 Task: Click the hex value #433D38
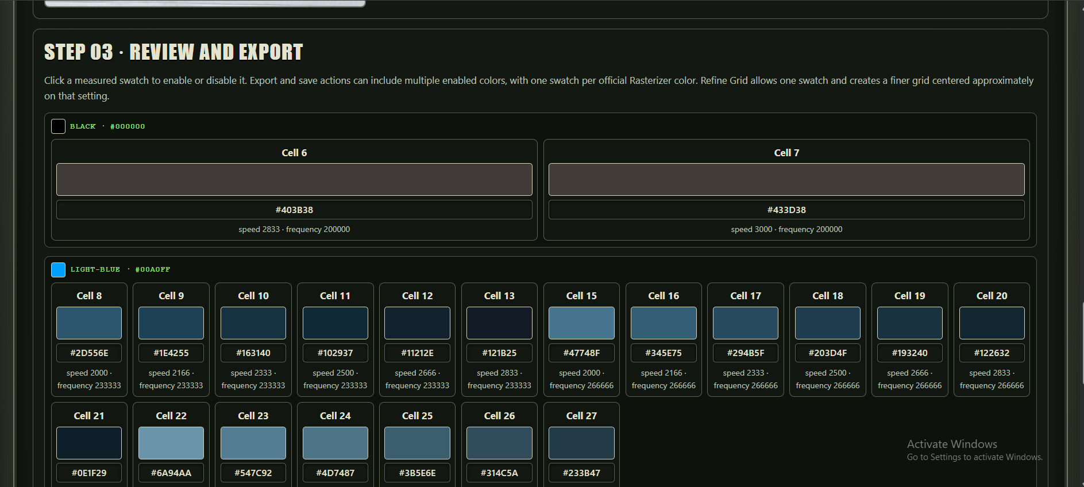click(786, 210)
